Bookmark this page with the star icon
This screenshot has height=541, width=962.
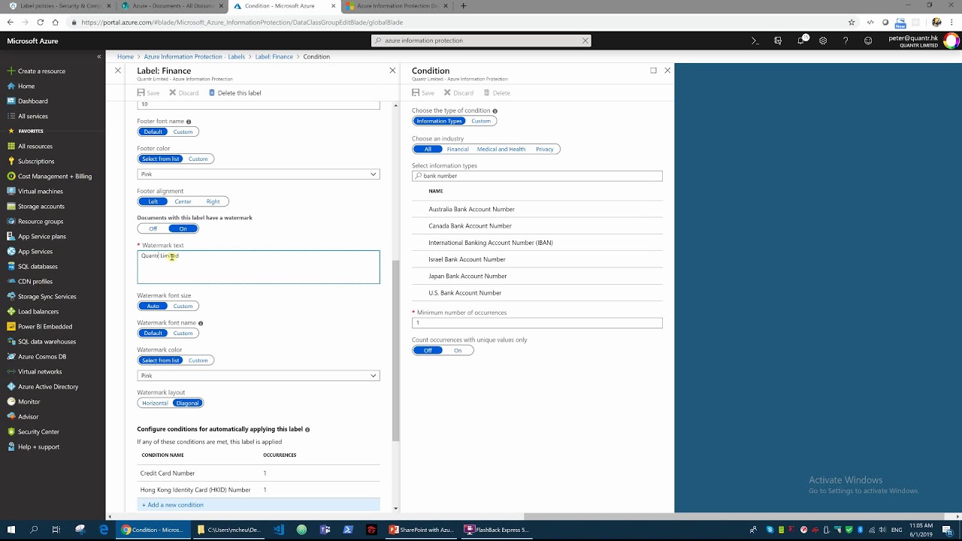(x=852, y=22)
